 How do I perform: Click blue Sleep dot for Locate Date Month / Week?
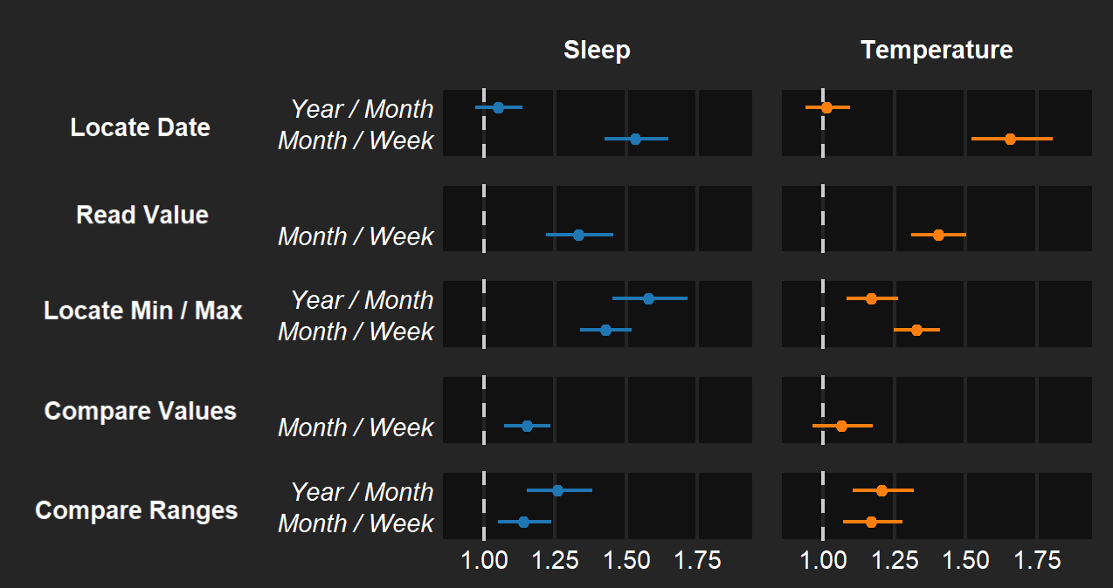click(x=635, y=139)
